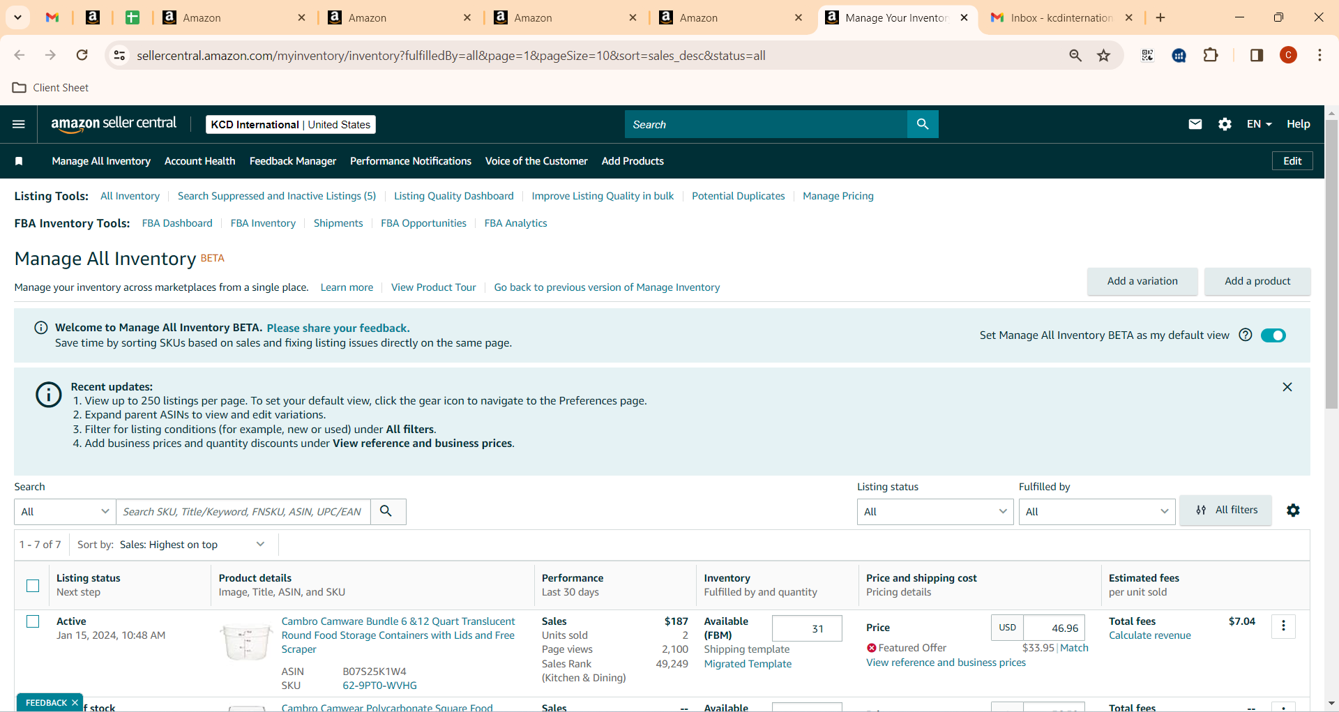Open Manage Pricing link

coord(838,196)
